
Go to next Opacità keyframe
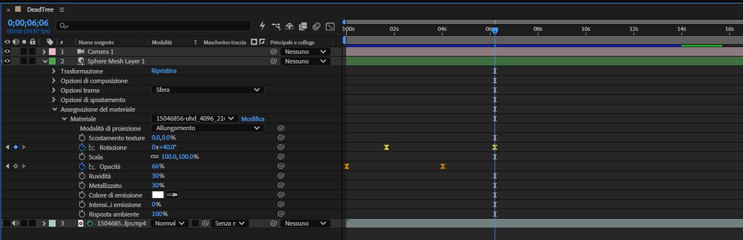point(24,166)
